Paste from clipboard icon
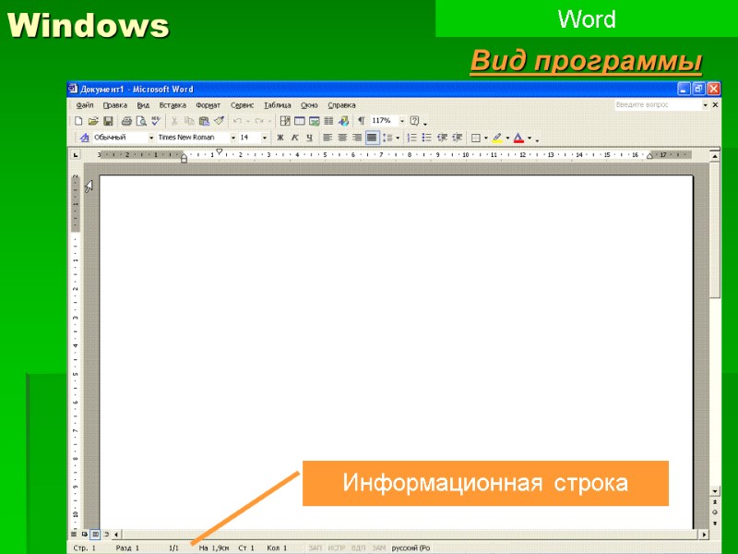This screenshot has height=554, width=738. [x=204, y=121]
